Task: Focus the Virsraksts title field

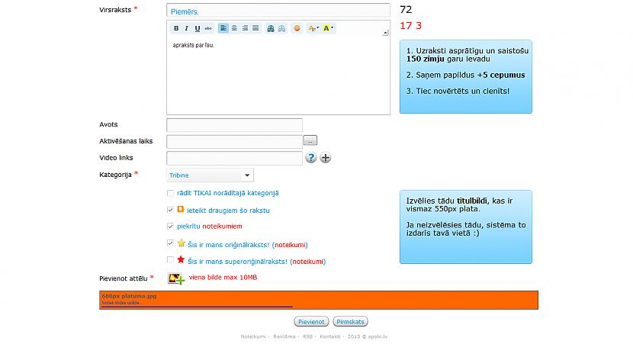Action: (x=278, y=11)
